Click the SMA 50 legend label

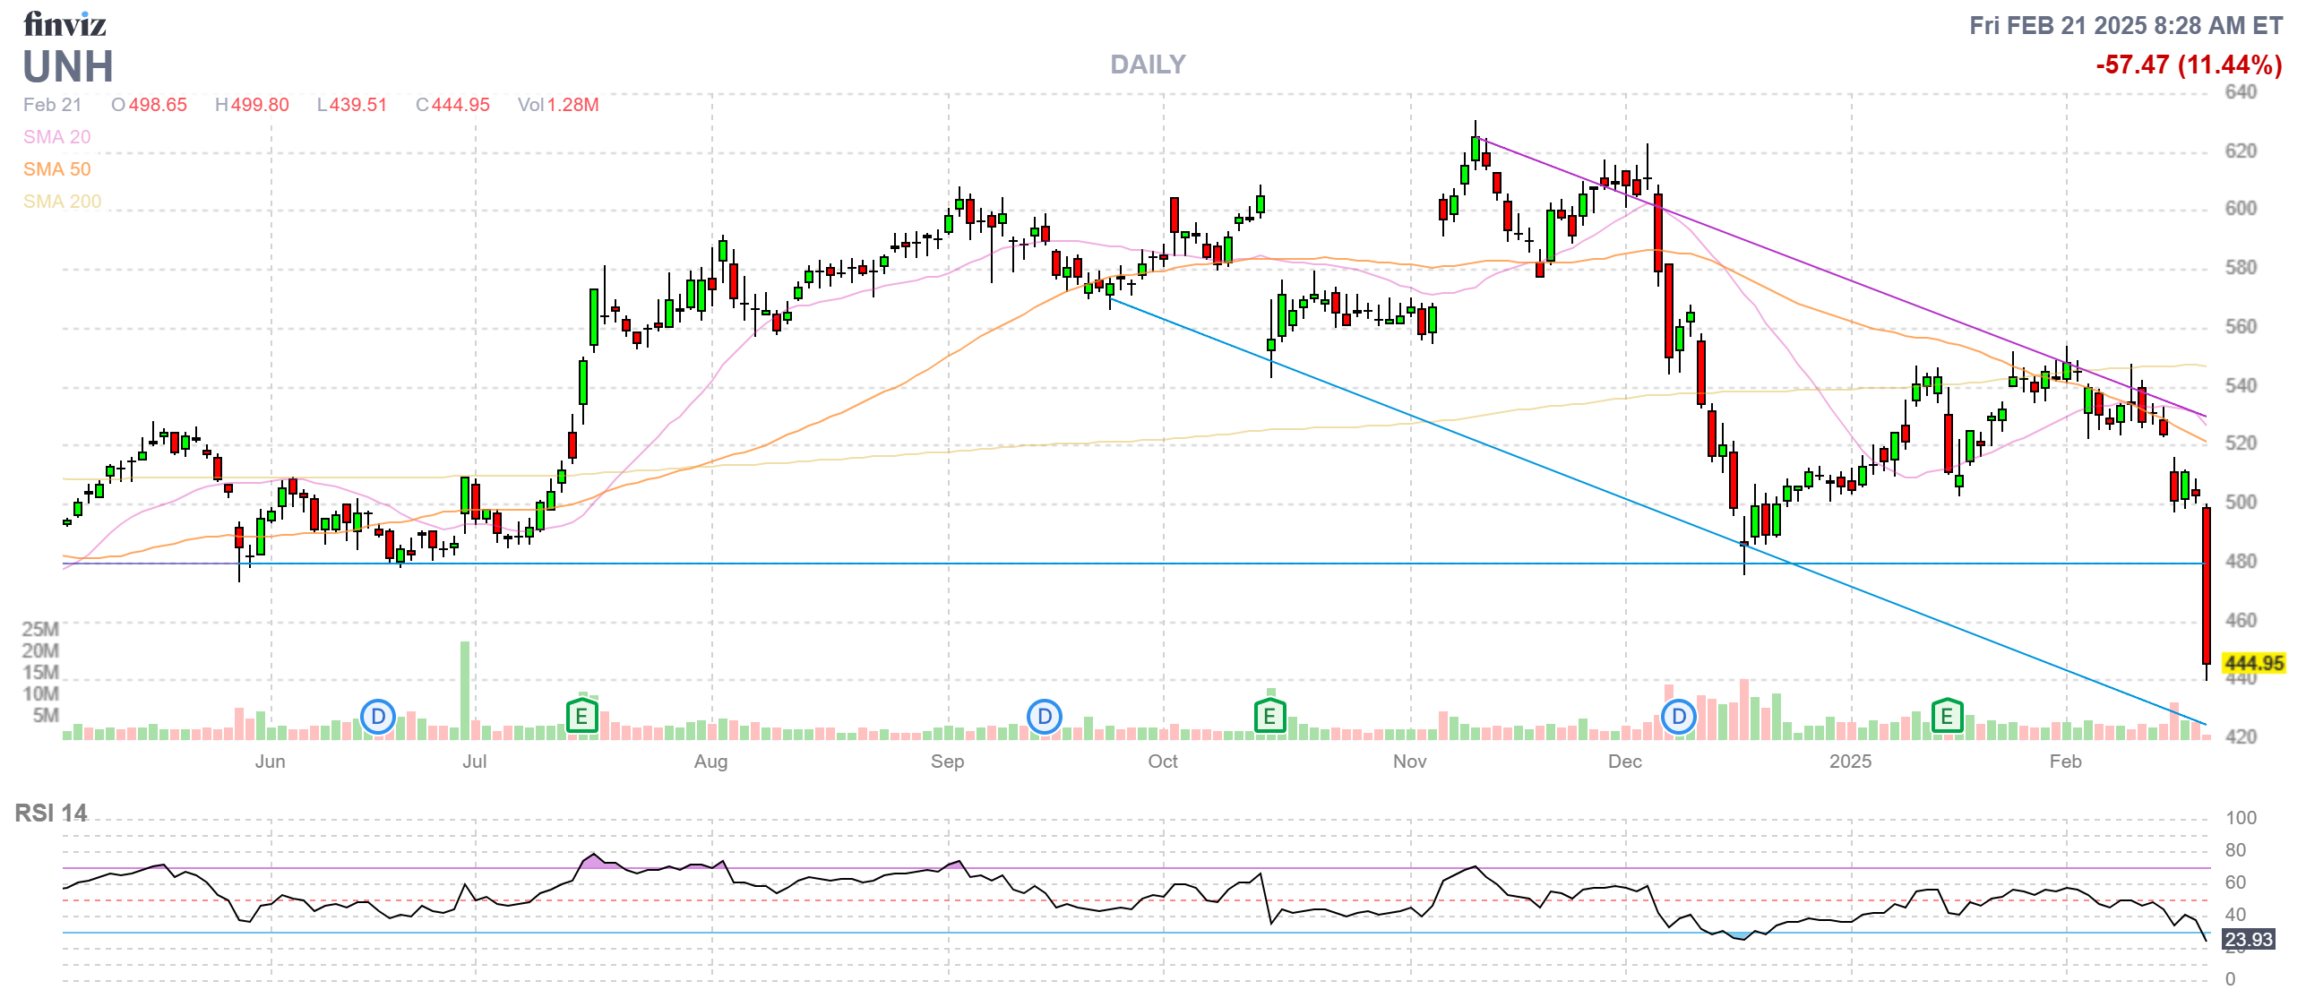coord(56,169)
